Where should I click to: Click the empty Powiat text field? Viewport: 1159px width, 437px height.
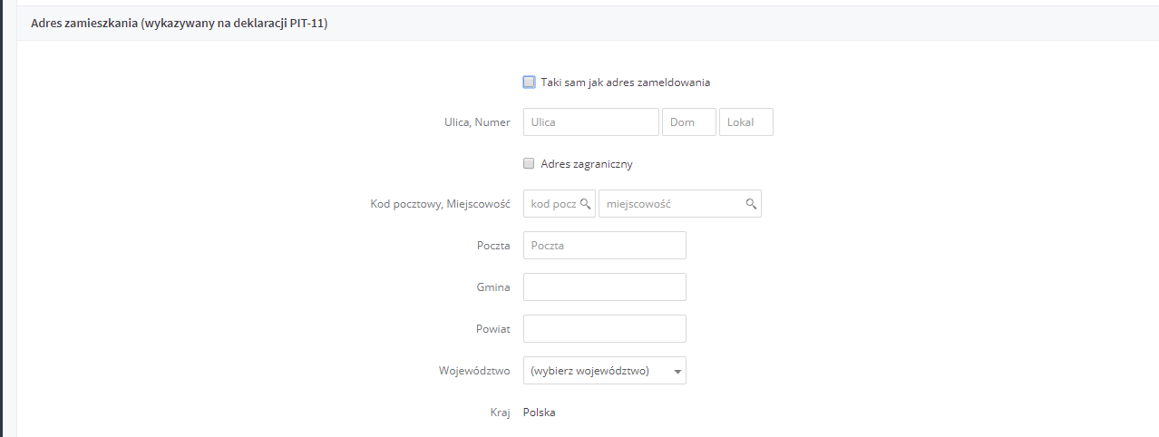click(605, 329)
